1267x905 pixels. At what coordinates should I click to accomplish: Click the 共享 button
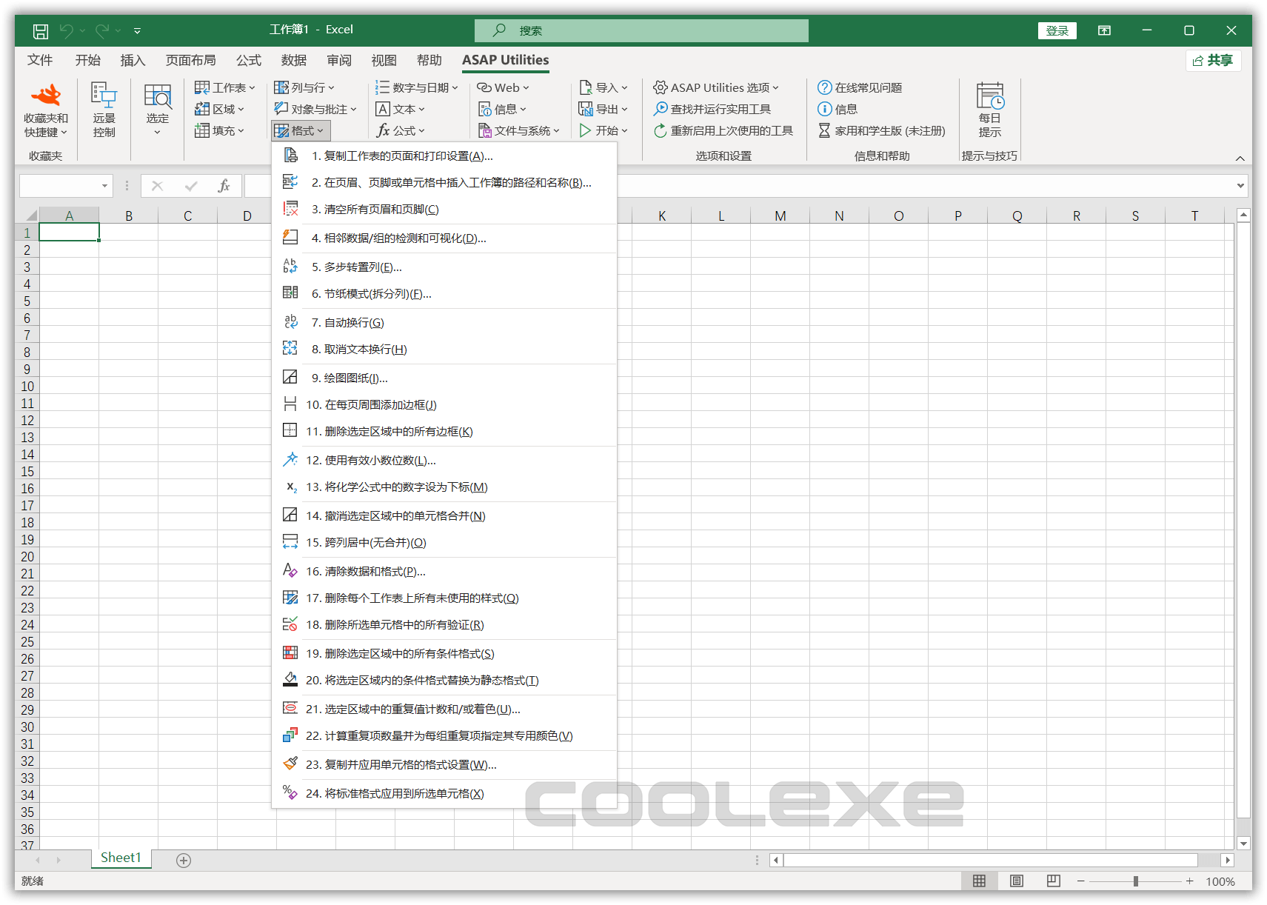click(x=1212, y=60)
